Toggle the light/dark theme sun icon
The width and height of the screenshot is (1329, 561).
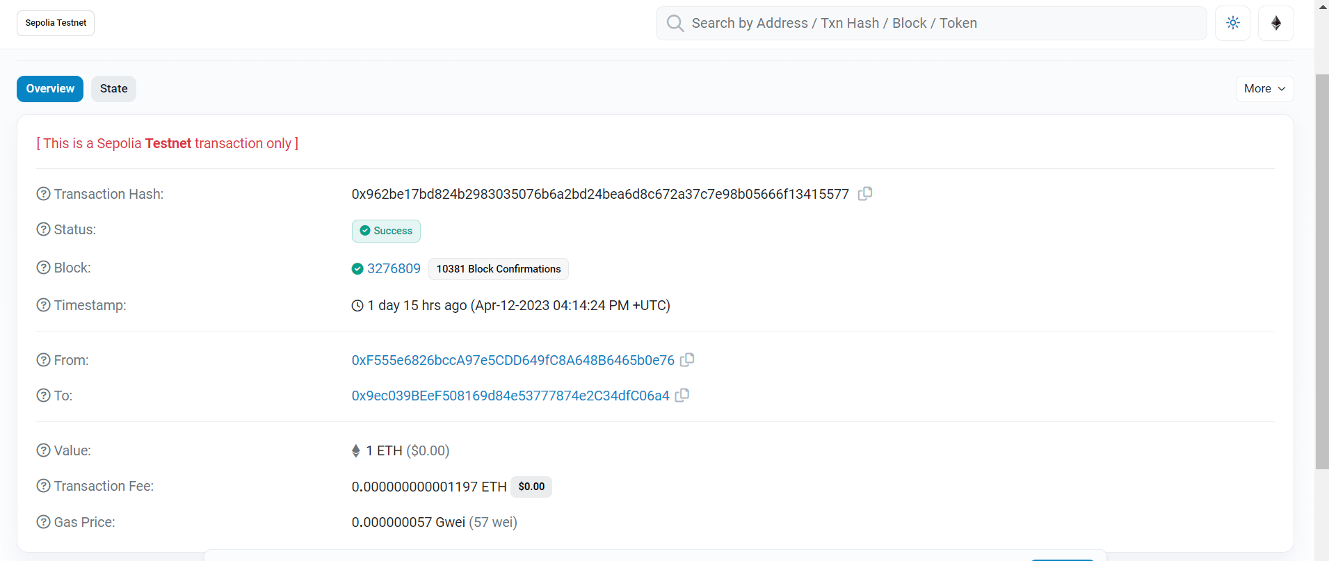pos(1233,23)
